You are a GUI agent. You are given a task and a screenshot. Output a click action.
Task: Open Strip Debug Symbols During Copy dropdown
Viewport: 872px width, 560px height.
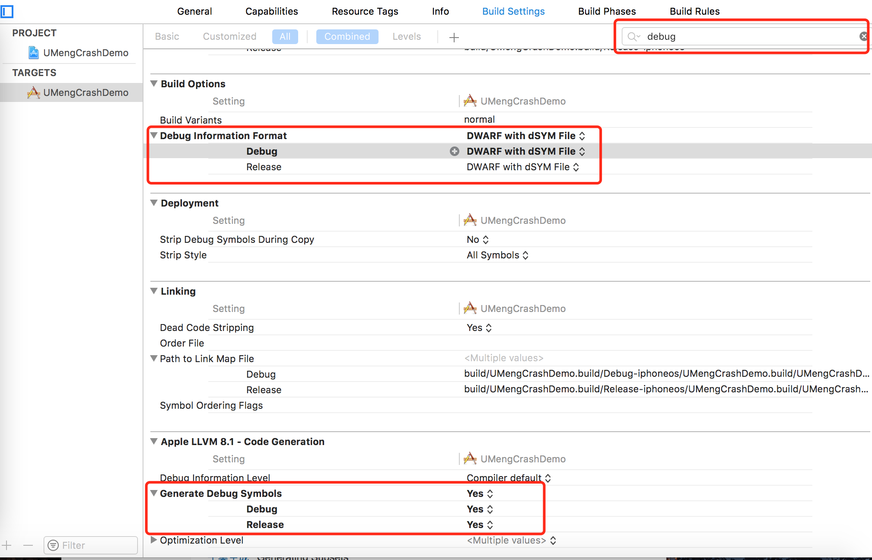(477, 239)
